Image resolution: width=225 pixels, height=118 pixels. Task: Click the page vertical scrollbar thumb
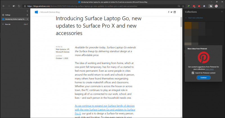181,22
